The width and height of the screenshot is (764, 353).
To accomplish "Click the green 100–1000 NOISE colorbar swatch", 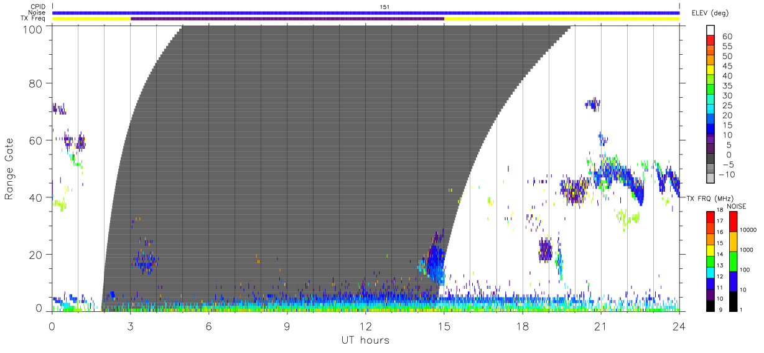I will point(733,261).
